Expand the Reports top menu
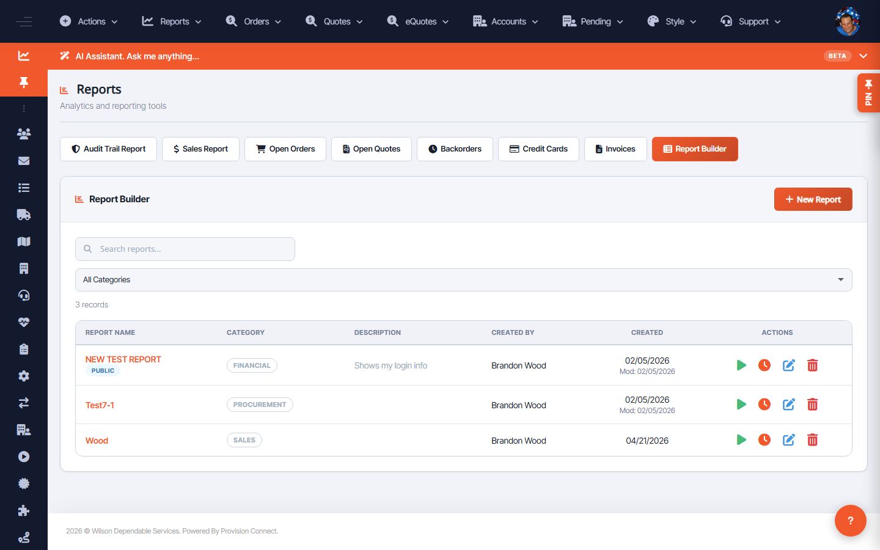Screen dimensions: 880x550 (172, 21)
